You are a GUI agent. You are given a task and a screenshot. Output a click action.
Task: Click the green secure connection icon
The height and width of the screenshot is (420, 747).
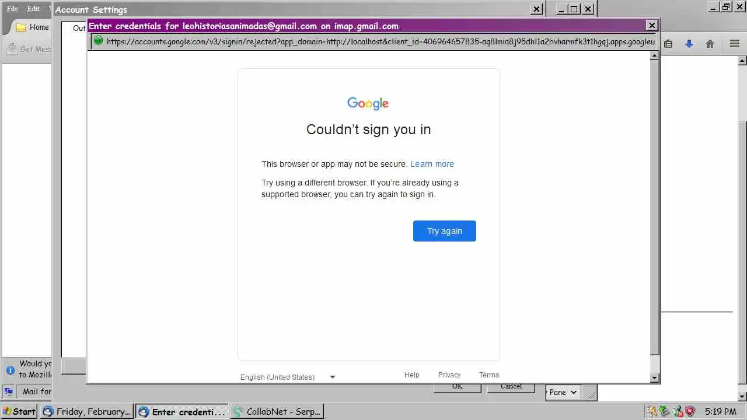tap(98, 41)
